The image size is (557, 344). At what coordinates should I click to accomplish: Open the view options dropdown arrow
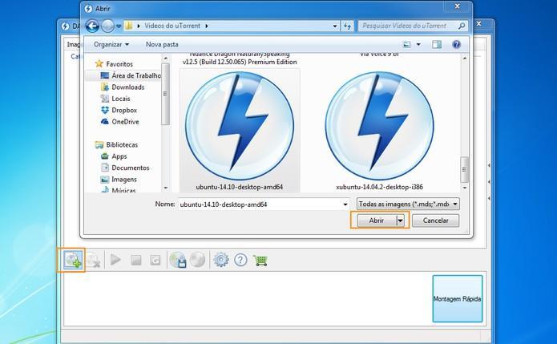pyautogui.click(x=418, y=44)
